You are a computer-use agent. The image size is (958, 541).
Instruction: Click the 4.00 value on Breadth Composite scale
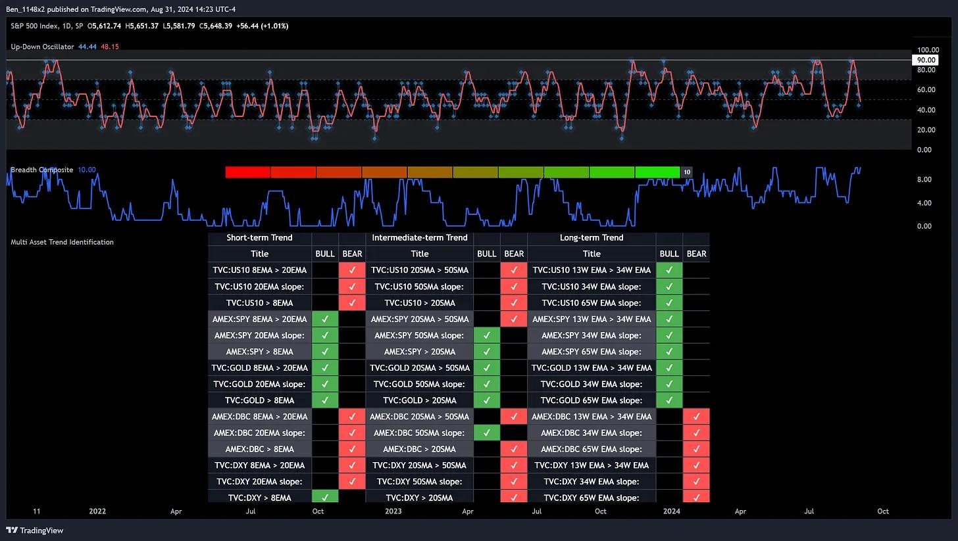tap(924, 203)
